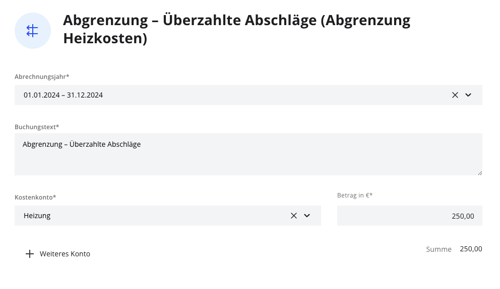The image size is (500, 289).
Task: Select the Abrechnungsjahr field showing 01.01.2024 – 31.12.2024
Action: point(227,95)
